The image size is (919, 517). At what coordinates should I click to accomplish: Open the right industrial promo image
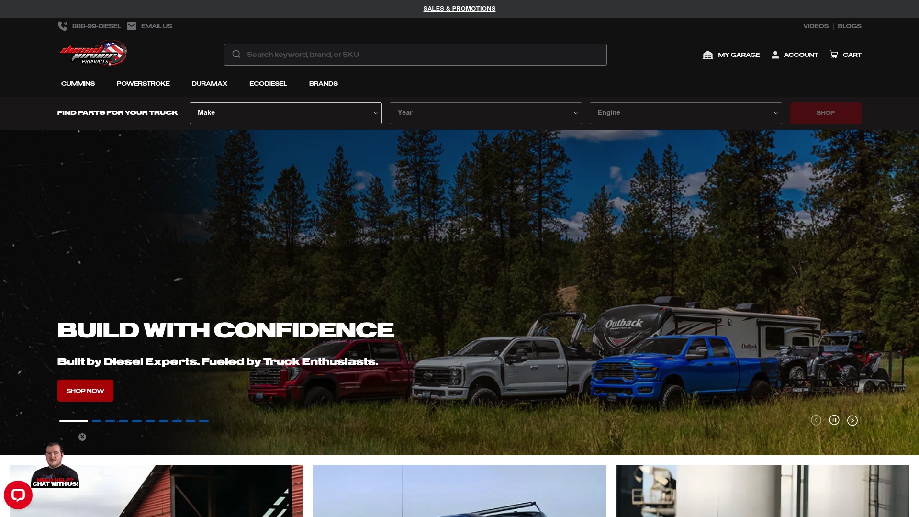pyautogui.click(x=762, y=491)
